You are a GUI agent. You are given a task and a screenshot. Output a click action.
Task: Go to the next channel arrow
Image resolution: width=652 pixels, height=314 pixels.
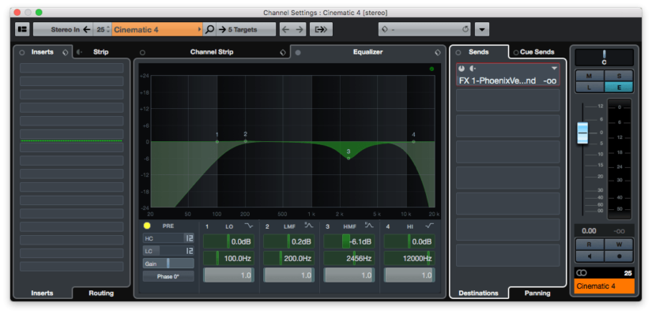[x=300, y=29]
